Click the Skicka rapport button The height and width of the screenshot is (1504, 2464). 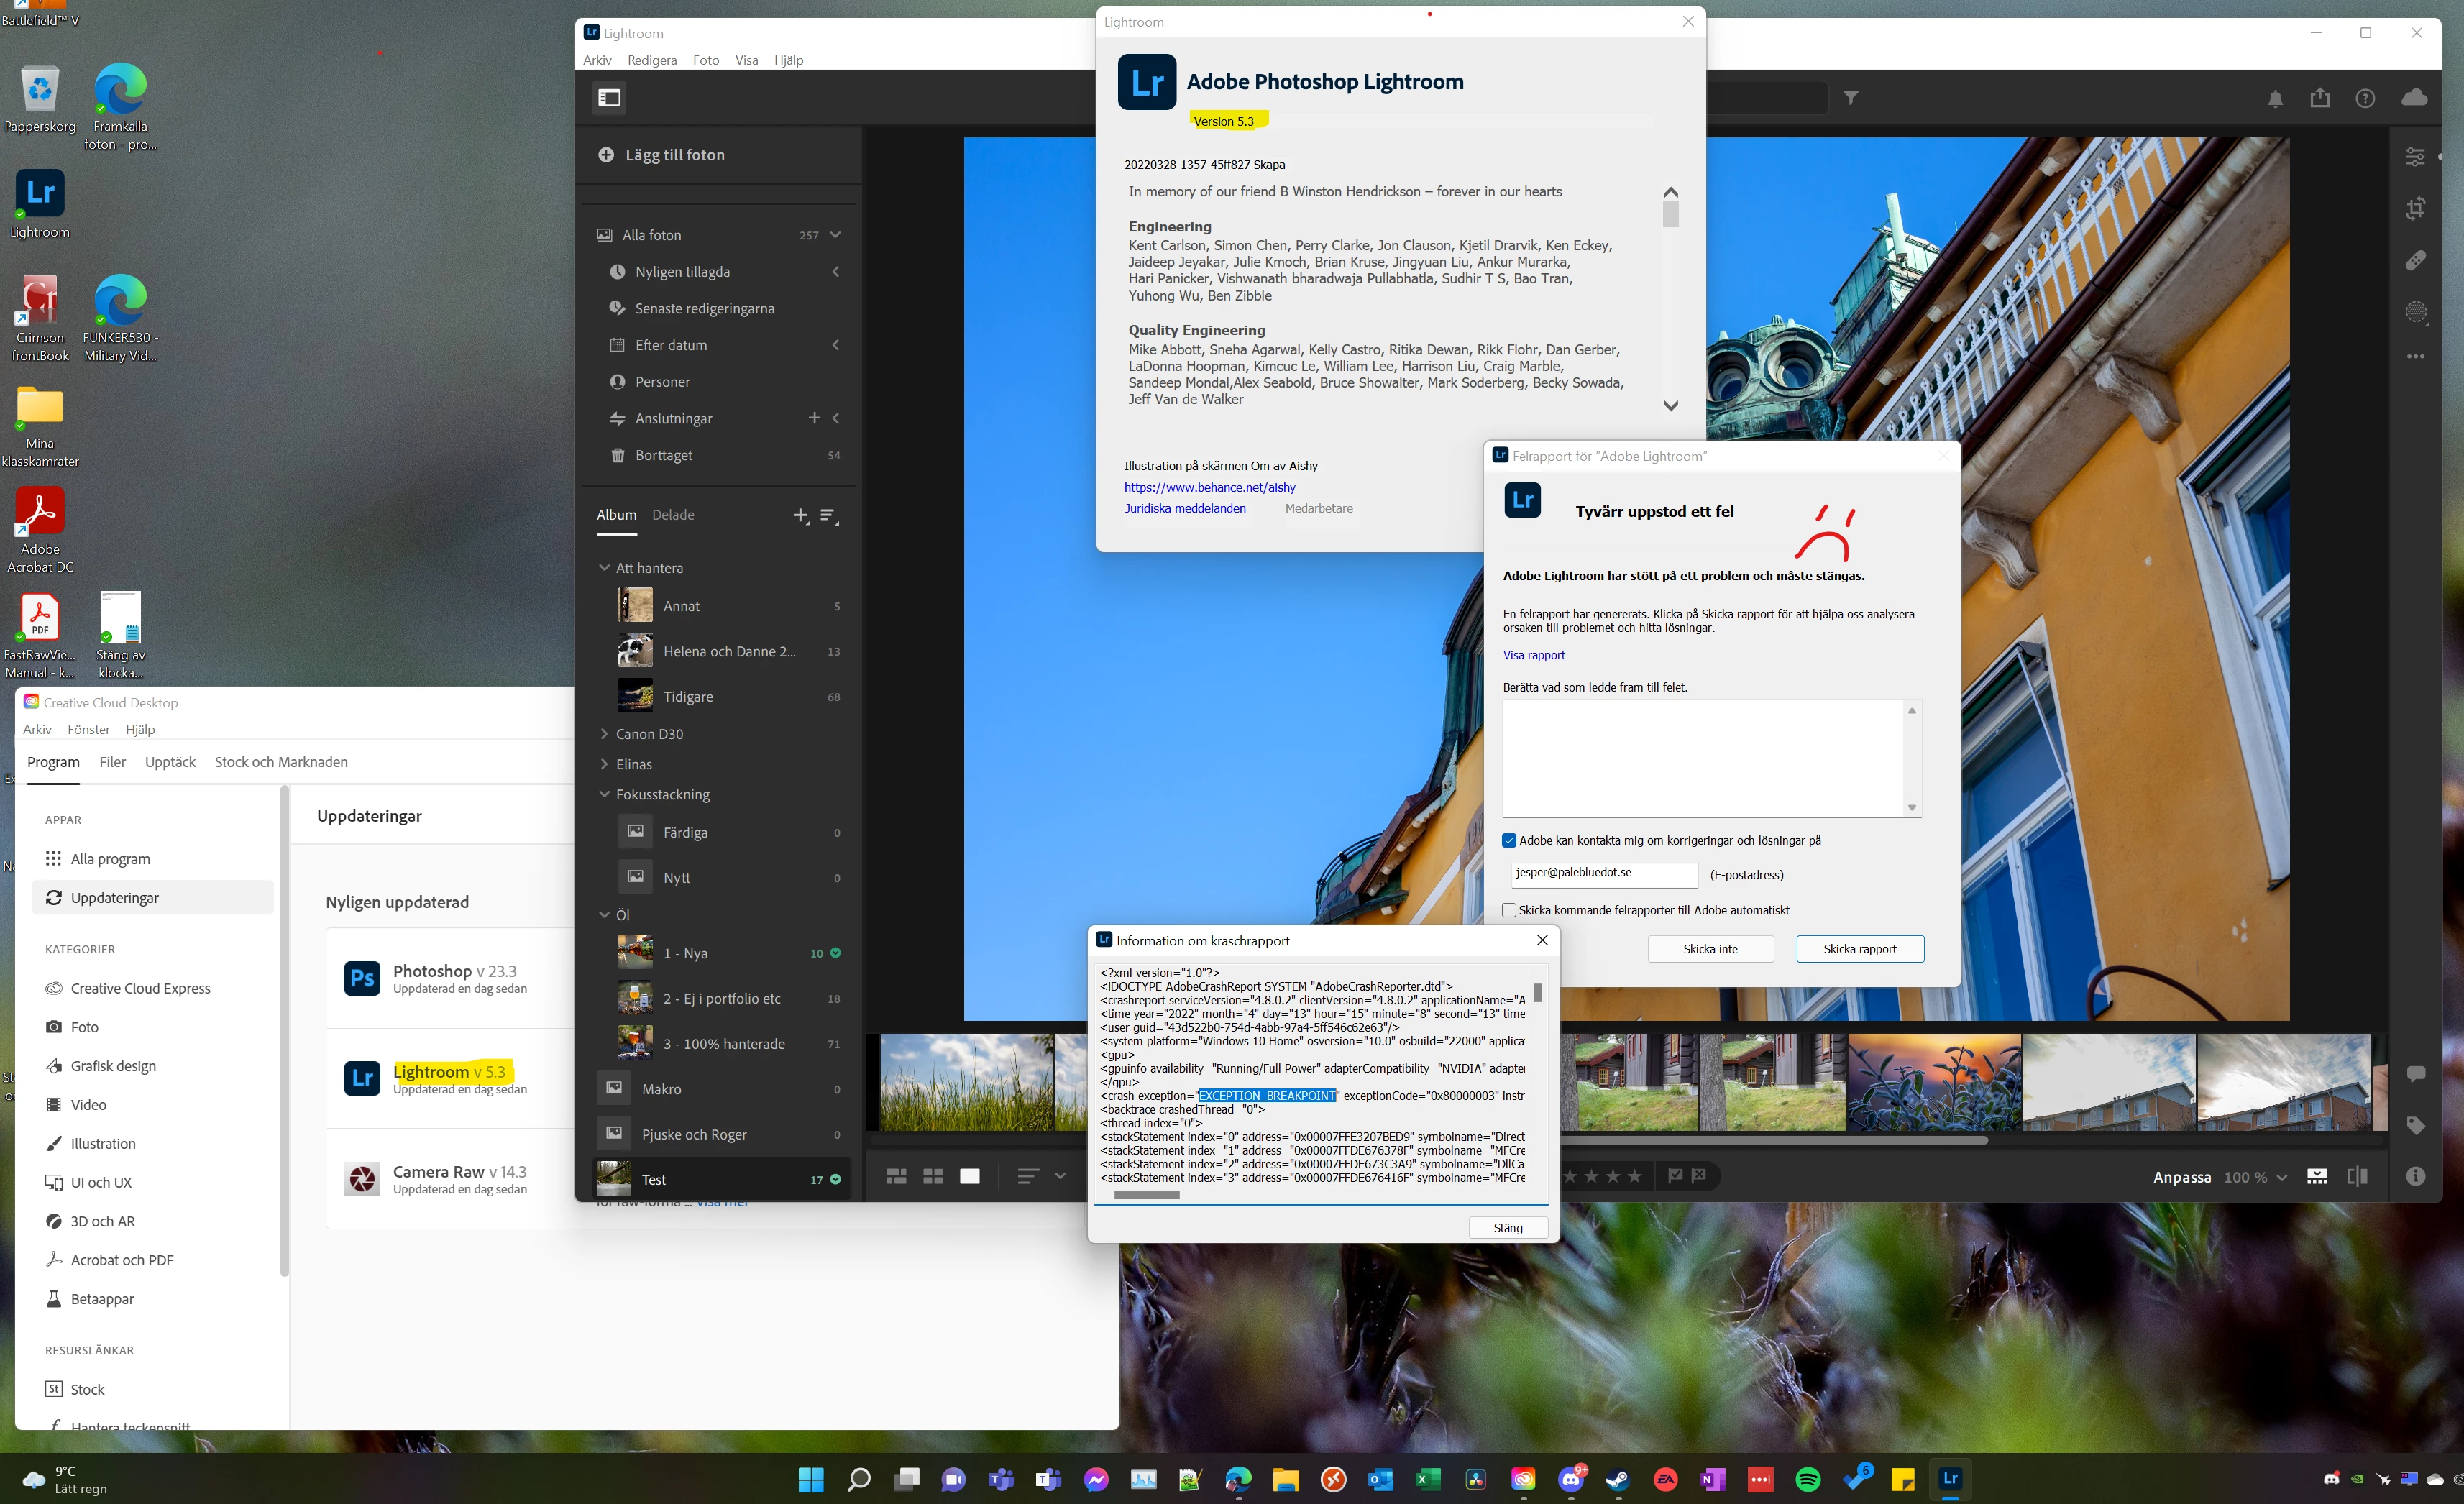coord(1859,949)
